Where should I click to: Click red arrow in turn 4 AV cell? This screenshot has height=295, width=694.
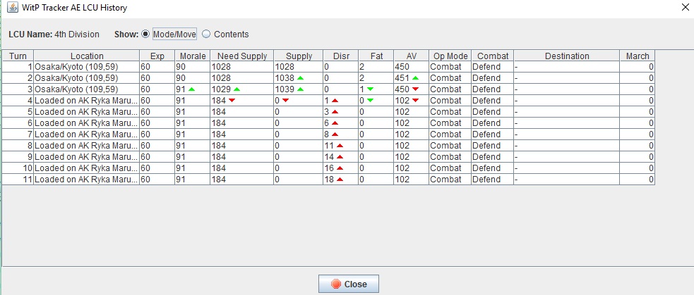tap(415, 101)
